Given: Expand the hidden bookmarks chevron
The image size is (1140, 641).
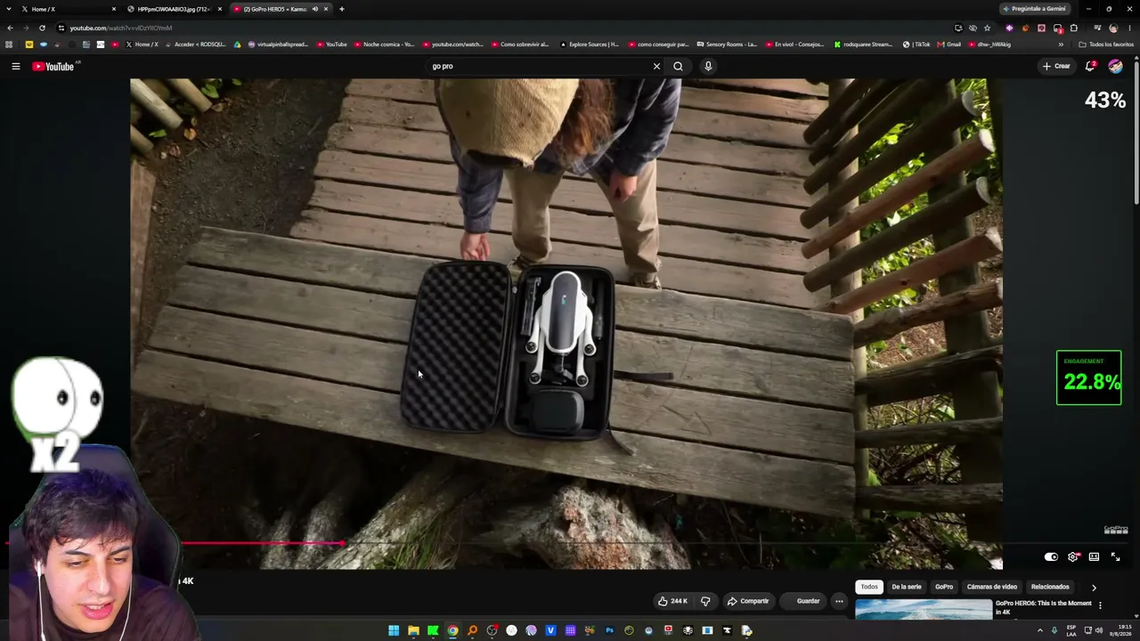Looking at the screenshot, I should pos(1060,45).
